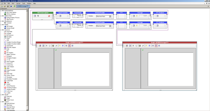This screenshot has width=210, height=111.
Task: Click title bar of bottom-row Data Router block
Action: (78, 22)
